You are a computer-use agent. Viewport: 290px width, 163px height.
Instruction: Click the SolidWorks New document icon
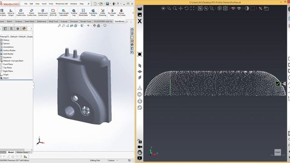pos(95,4)
